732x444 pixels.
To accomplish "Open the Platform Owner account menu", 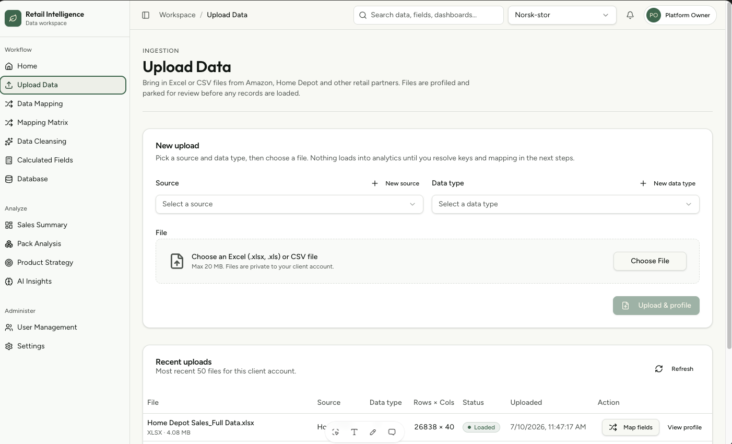I will [680, 15].
